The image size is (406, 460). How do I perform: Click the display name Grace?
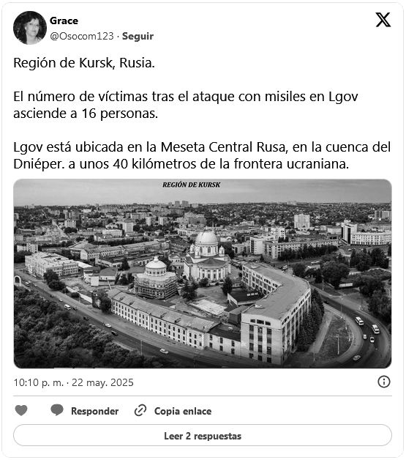click(64, 21)
